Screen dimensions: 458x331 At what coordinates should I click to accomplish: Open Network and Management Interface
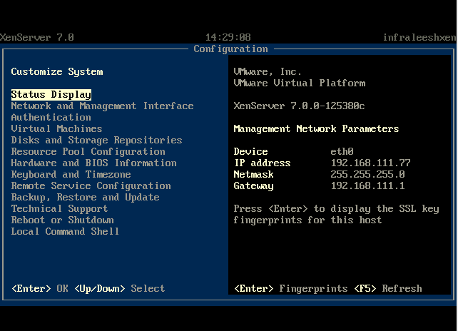click(102, 106)
